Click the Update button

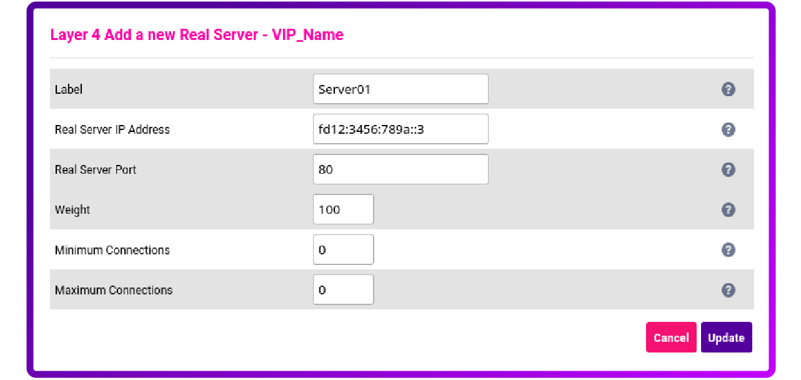726,337
